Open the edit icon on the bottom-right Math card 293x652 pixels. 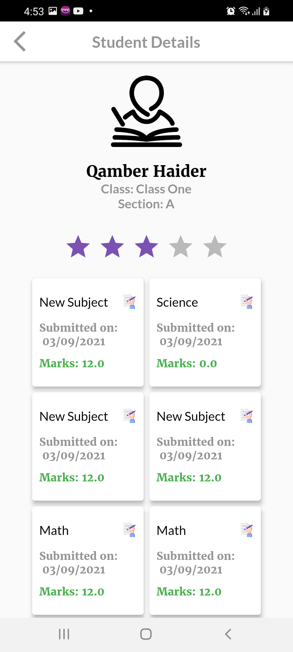[x=246, y=530]
